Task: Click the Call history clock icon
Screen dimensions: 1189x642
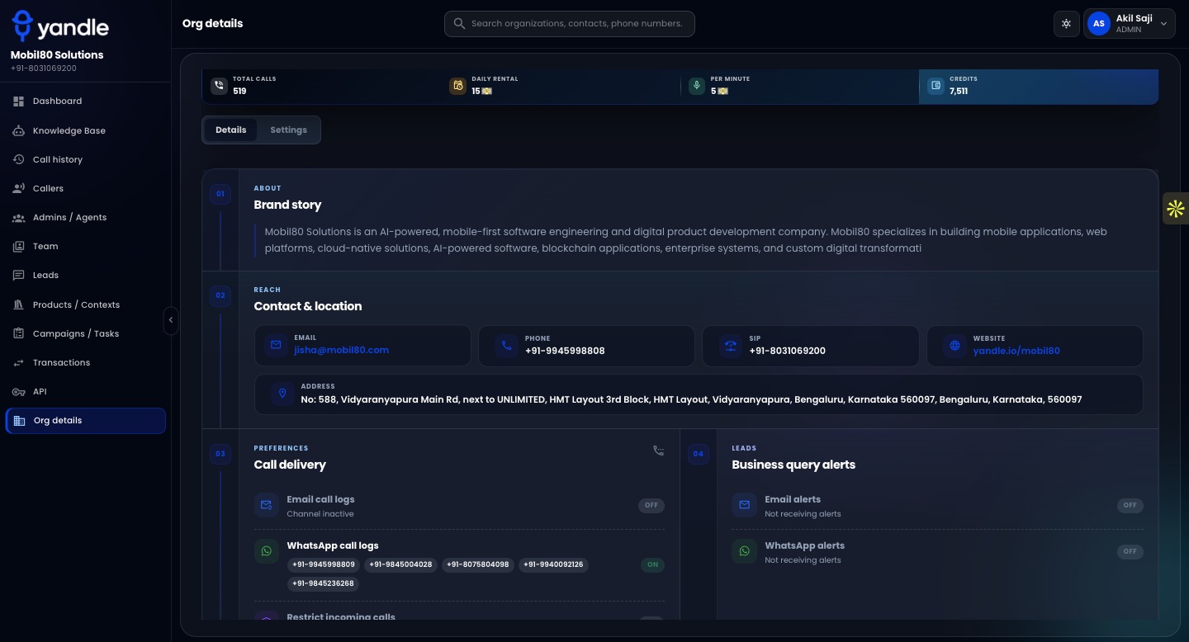Action: (18, 159)
